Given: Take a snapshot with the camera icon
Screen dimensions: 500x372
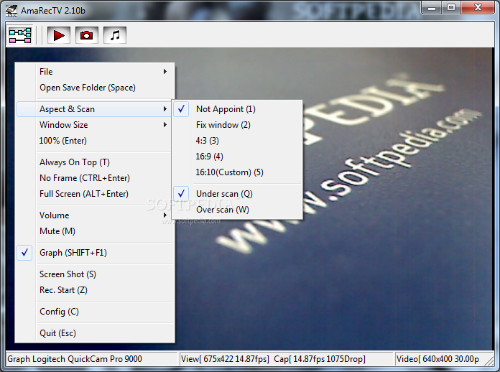Looking at the screenshot, I should click(x=86, y=35).
